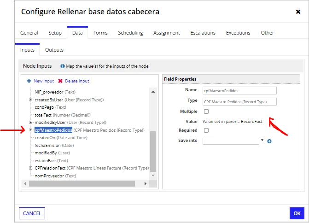Select the estadoFact input
Image resolution: width=309 pixels, height=223 pixels.
point(51,161)
